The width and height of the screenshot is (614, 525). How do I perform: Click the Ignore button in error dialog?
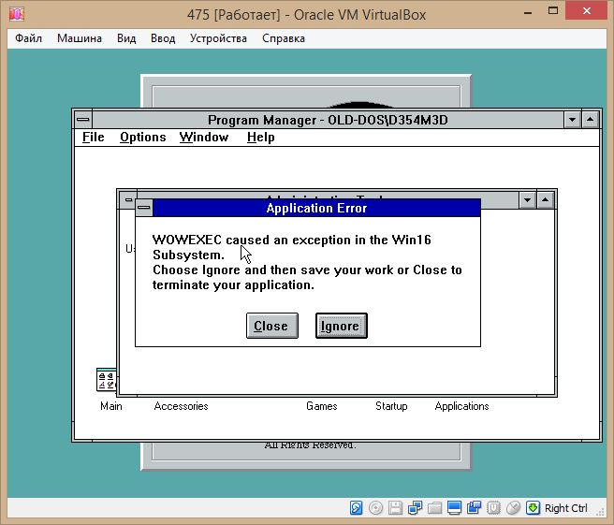[x=342, y=326]
